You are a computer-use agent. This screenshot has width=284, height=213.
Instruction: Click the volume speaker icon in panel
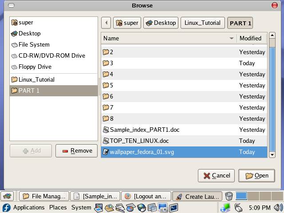coord(278,207)
